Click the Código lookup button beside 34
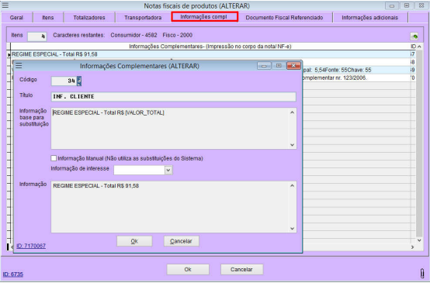The width and height of the screenshot is (430, 283). pos(79,81)
